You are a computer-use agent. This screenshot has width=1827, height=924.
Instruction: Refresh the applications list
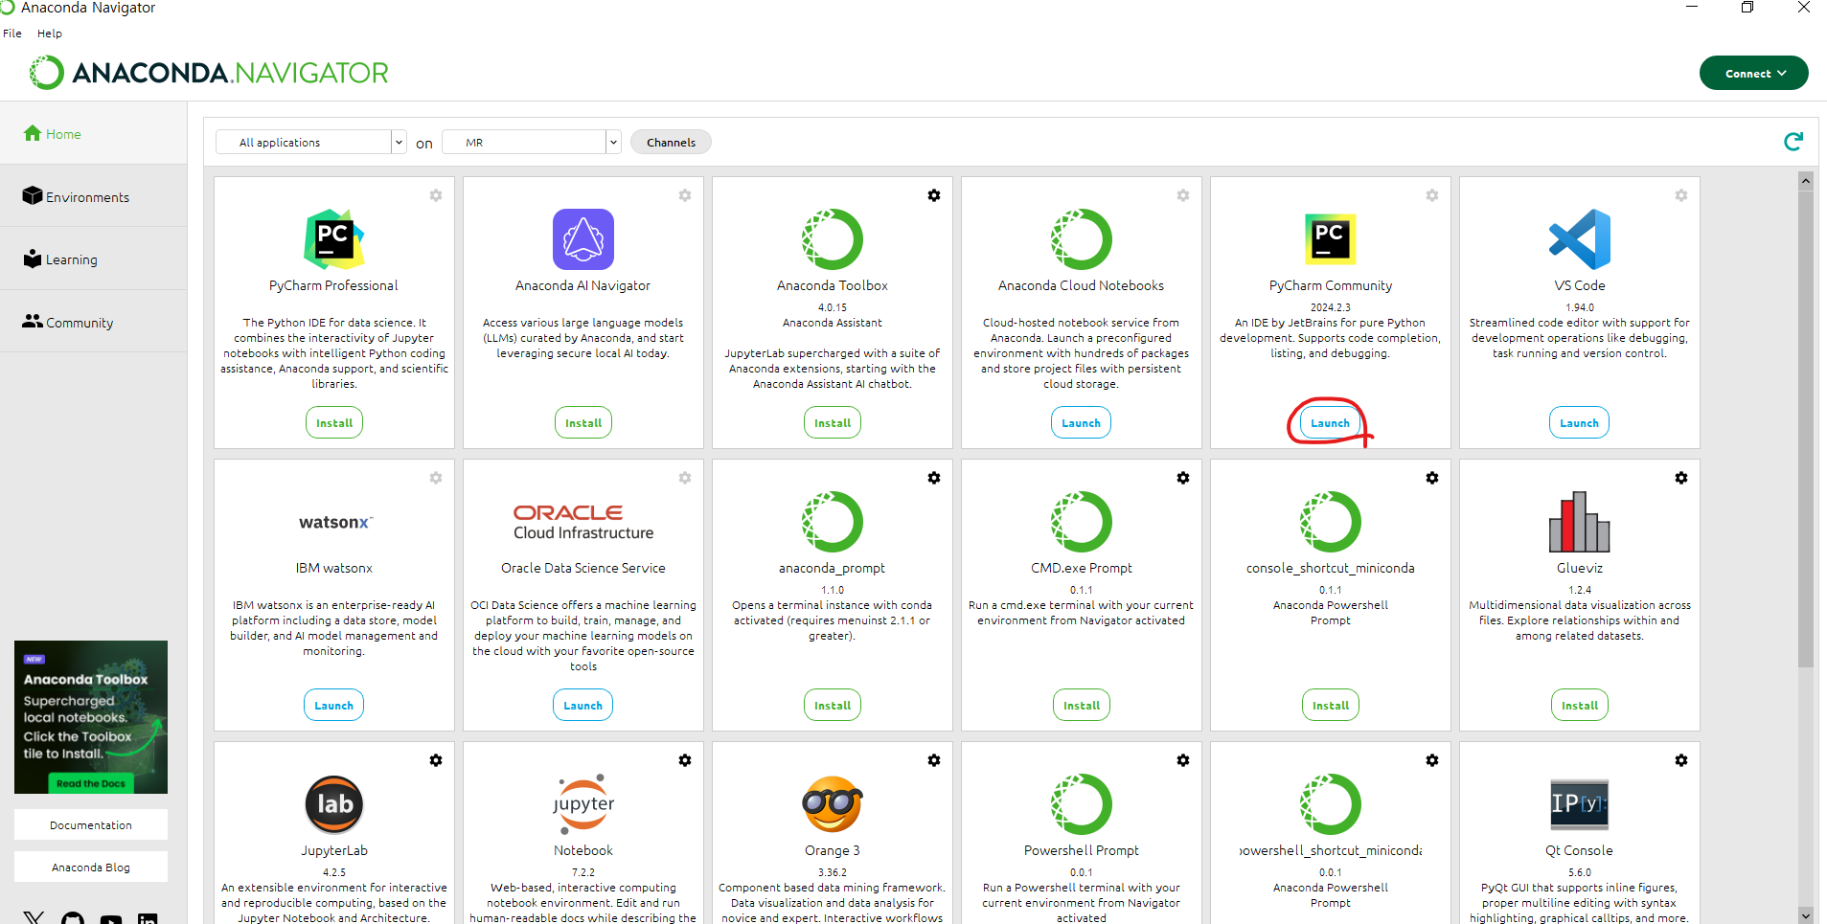[x=1793, y=142]
